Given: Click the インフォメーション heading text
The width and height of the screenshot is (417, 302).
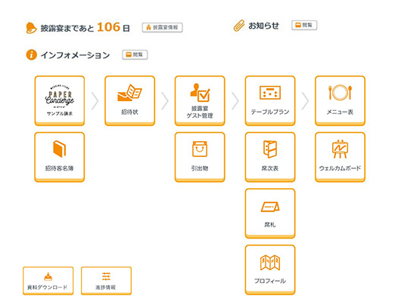Looking at the screenshot, I should (x=75, y=55).
